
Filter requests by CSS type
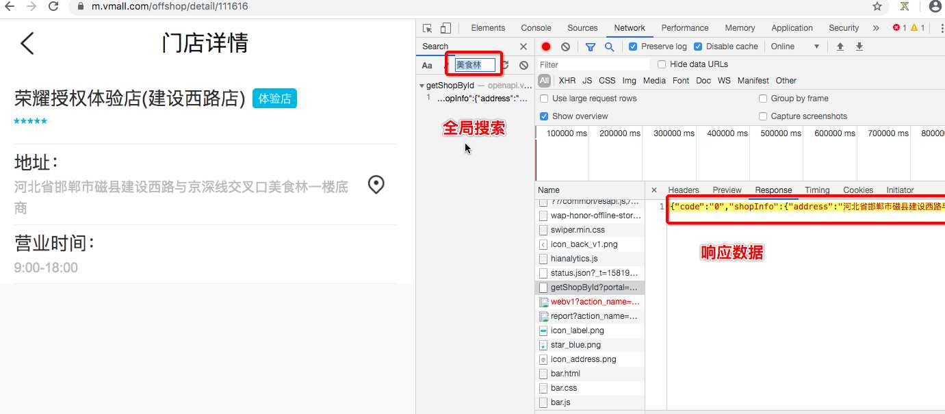click(607, 81)
